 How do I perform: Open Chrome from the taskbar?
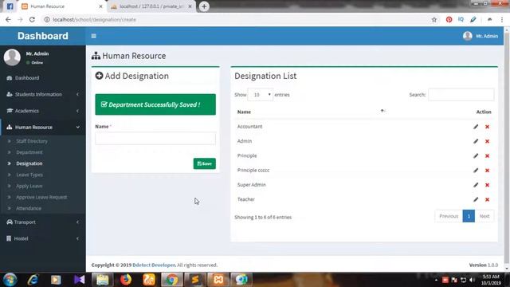[x=172, y=280]
